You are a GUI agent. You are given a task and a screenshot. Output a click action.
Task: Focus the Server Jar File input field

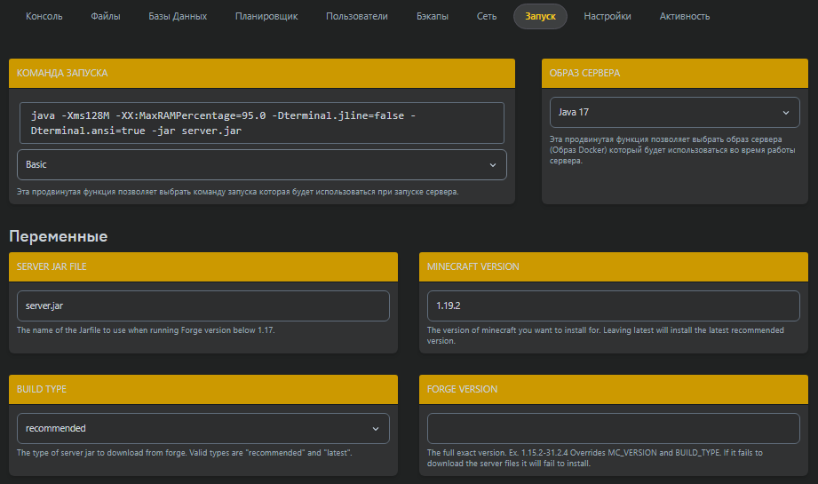point(203,305)
